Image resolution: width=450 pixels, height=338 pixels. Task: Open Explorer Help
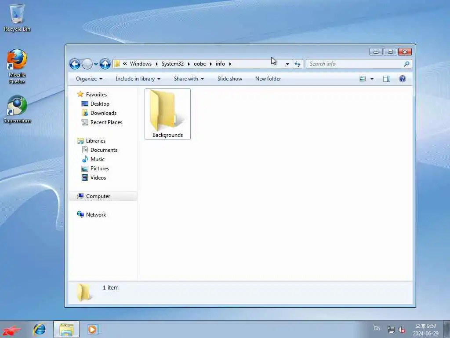tap(403, 79)
